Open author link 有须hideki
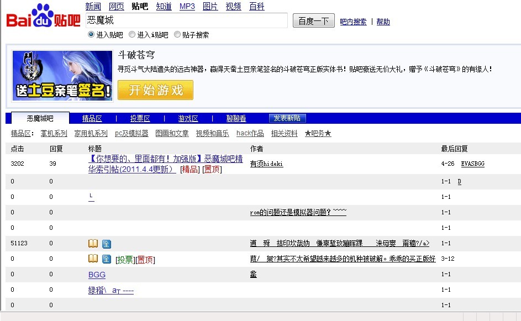This screenshot has width=521, height=321. click(x=266, y=164)
